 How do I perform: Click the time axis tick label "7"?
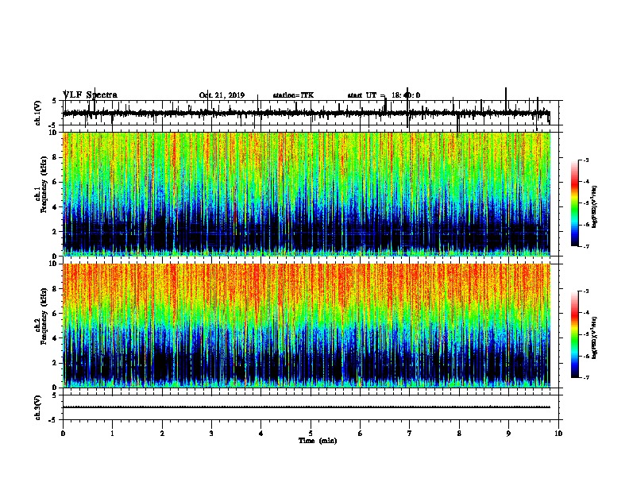(x=410, y=434)
